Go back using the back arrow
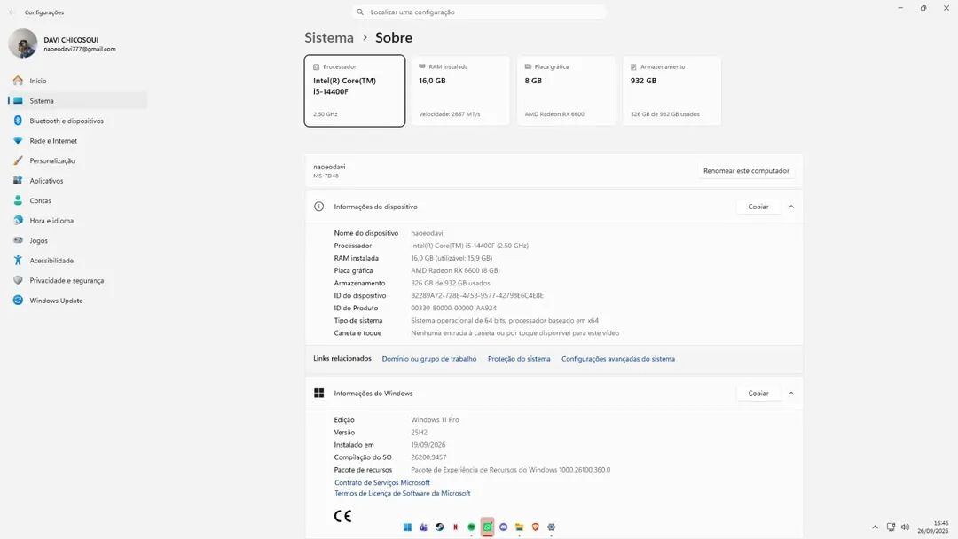The image size is (958, 539). 12,12
